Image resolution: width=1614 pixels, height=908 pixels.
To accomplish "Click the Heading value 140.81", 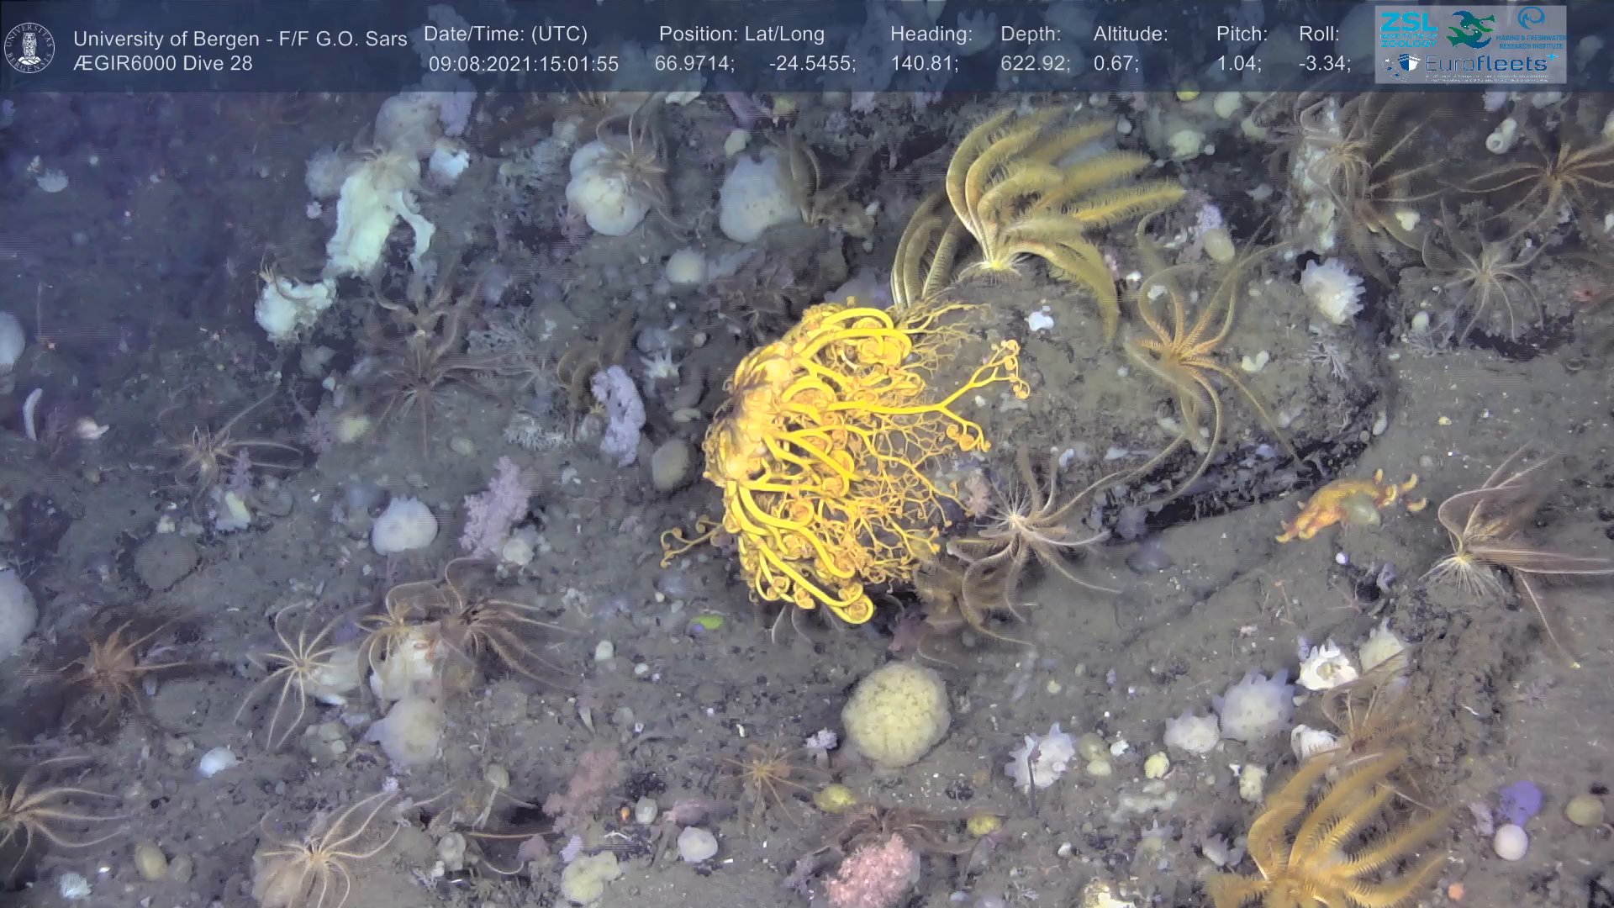I will pos(923,64).
